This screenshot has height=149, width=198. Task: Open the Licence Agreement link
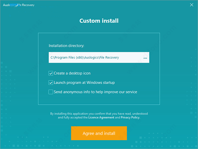[x=101, y=117]
